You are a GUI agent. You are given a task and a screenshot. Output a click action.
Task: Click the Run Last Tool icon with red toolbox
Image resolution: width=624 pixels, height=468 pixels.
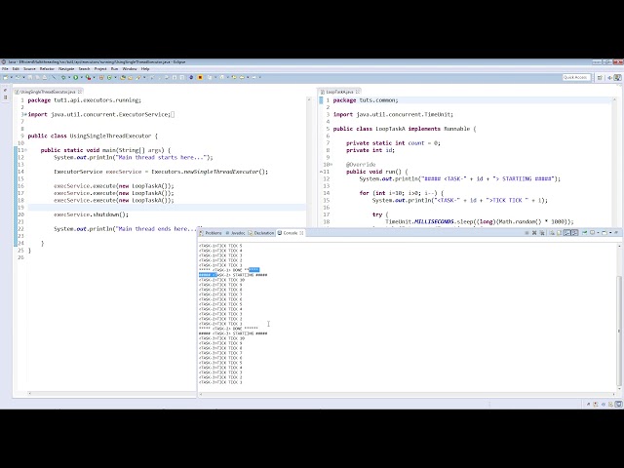click(x=88, y=78)
